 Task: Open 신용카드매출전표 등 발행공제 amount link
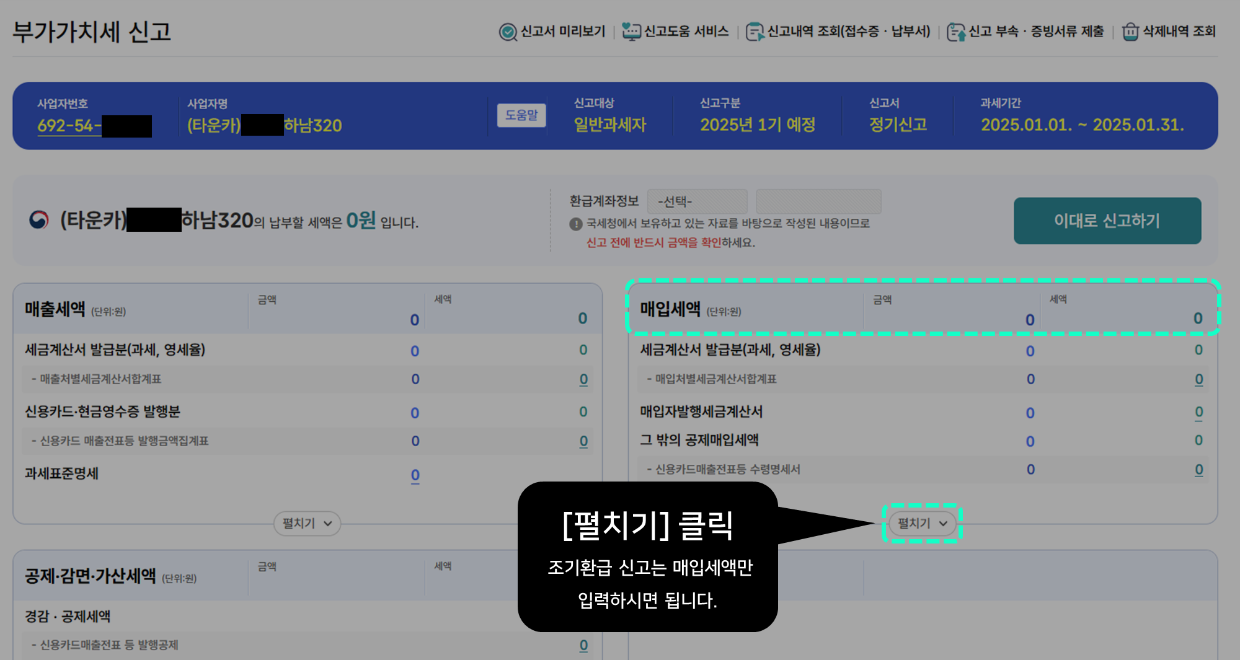[583, 645]
